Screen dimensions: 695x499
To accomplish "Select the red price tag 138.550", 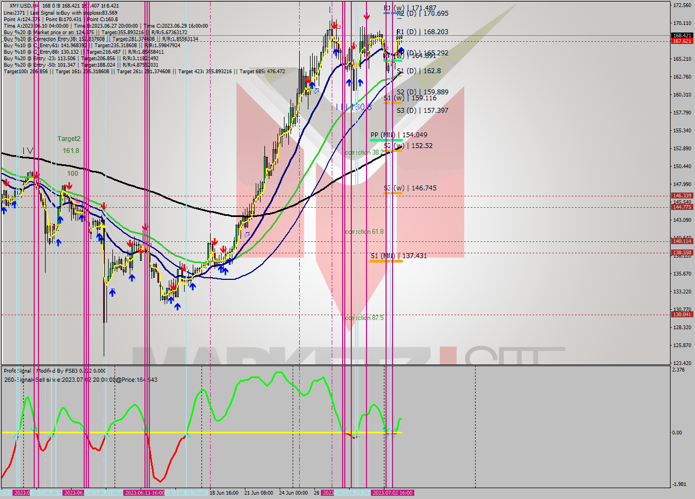I will point(681,253).
